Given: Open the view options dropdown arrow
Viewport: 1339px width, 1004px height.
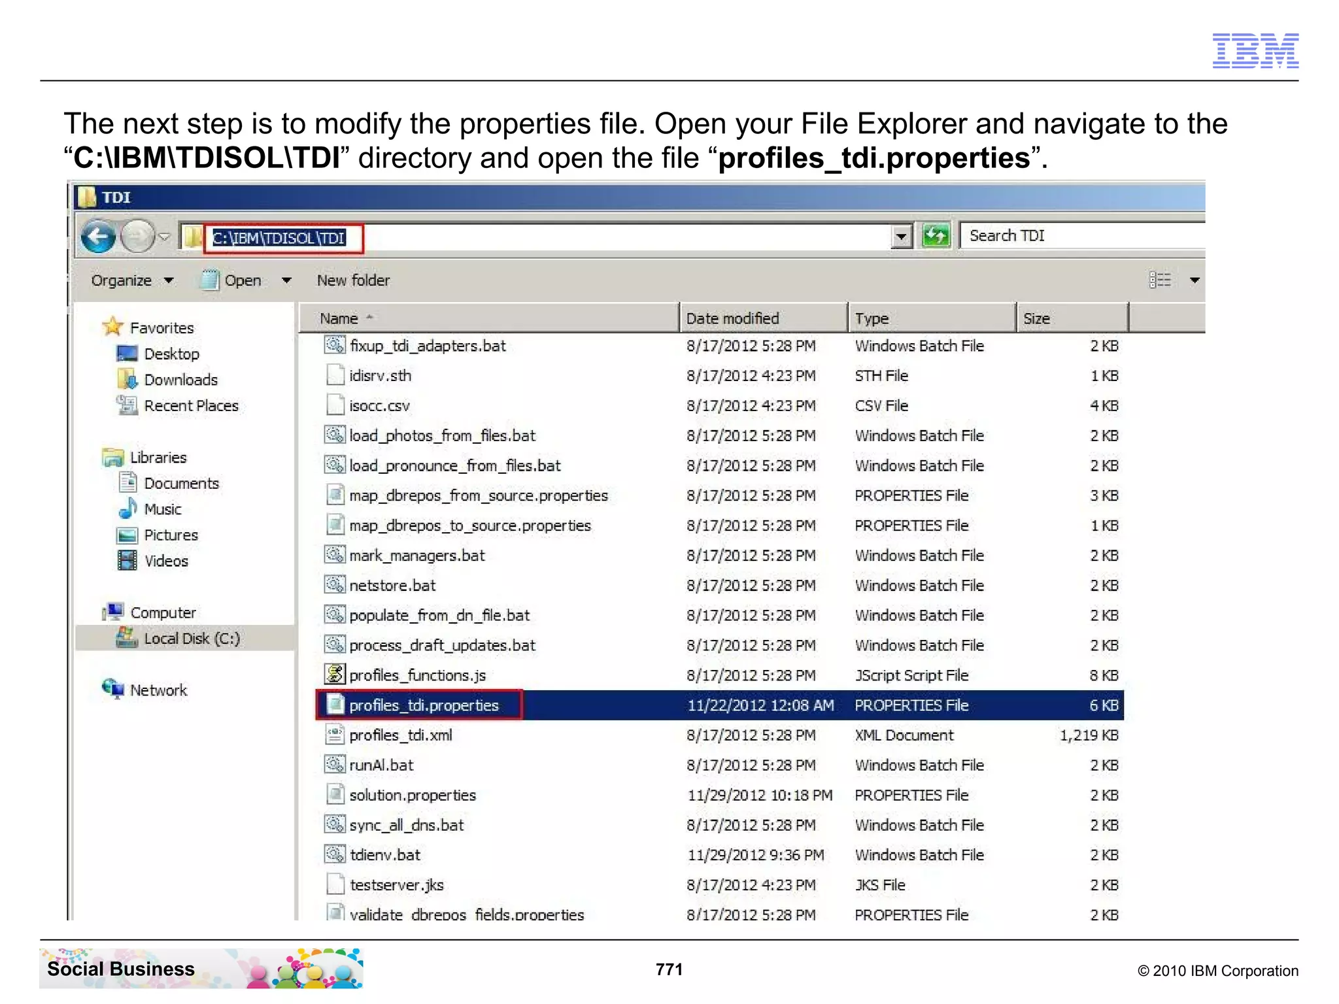Looking at the screenshot, I should [x=1195, y=280].
